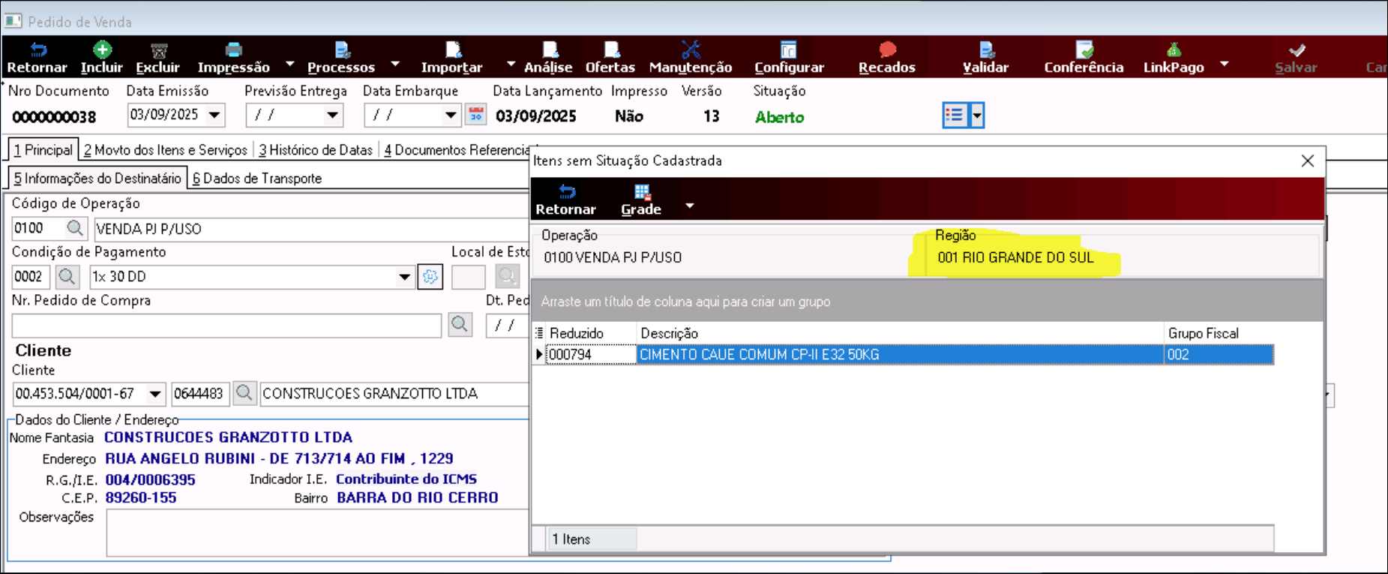1388x574 pixels.
Task: Click the Validar button
Action: pos(985,58)
